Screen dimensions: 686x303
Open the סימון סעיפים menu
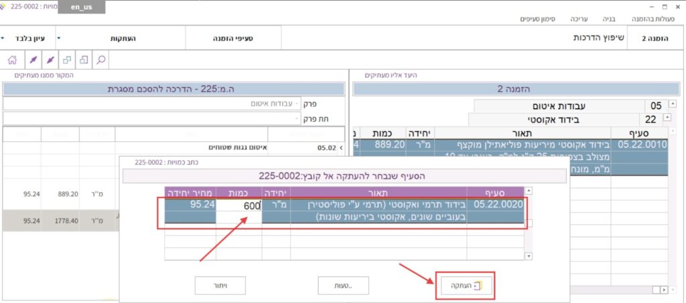[x=541, y=19]
